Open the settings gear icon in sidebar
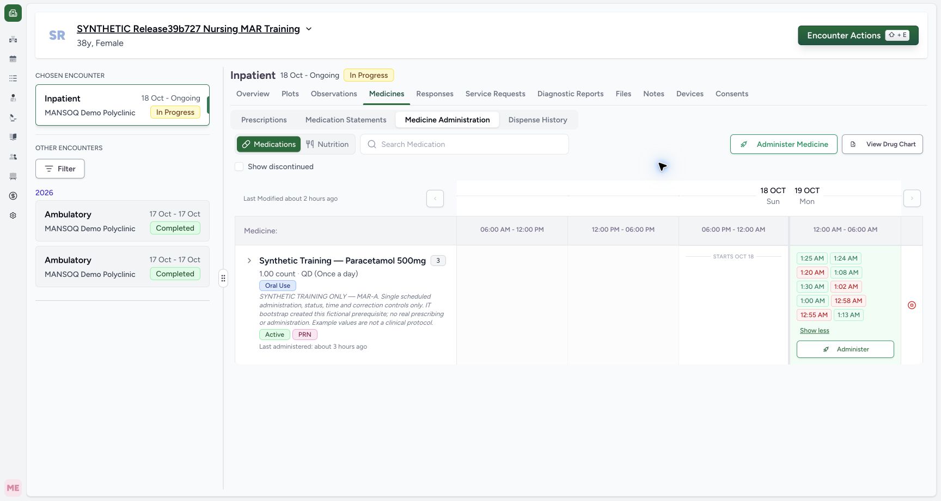The image size is (941, 501). coord(13,215)
